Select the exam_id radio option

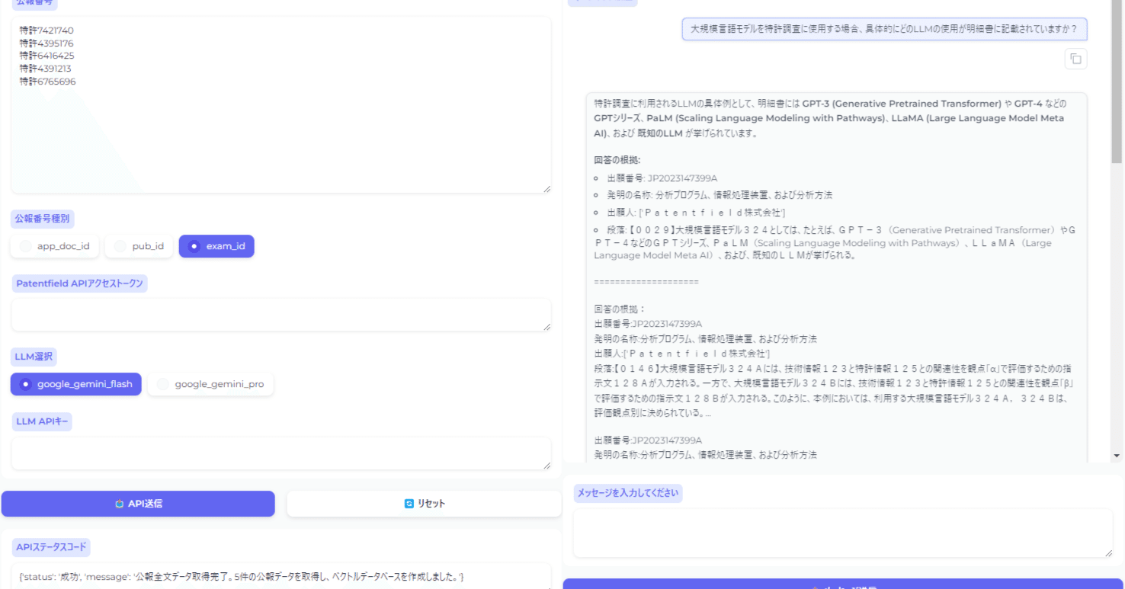(216, 246)
